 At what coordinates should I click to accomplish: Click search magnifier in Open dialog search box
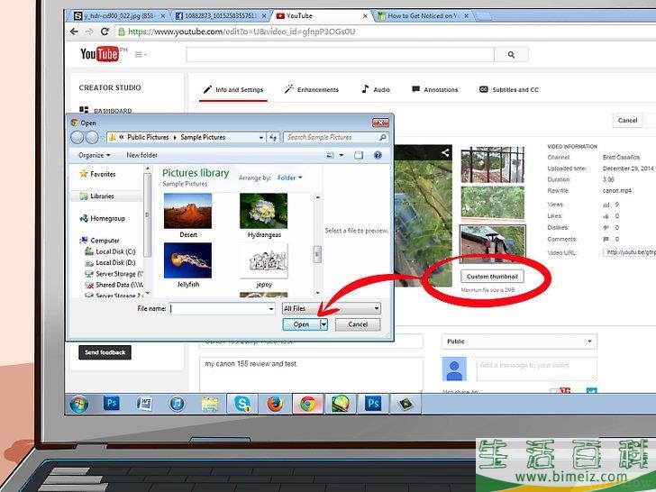(382, 137)
